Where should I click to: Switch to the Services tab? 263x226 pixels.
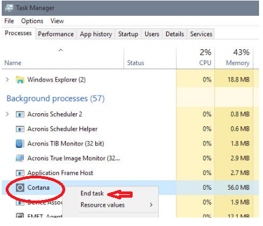[201, 34]
